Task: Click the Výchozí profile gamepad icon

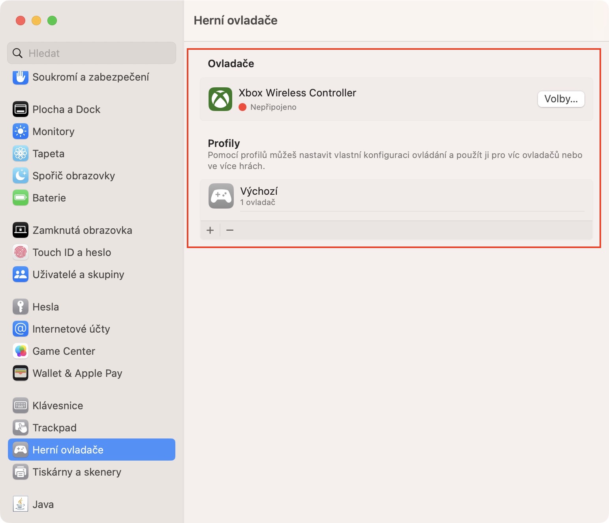Action: pos(221,196)
